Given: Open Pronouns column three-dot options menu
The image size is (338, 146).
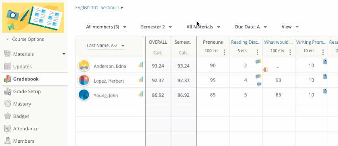Looking at the screenshot, I should 224,52.
